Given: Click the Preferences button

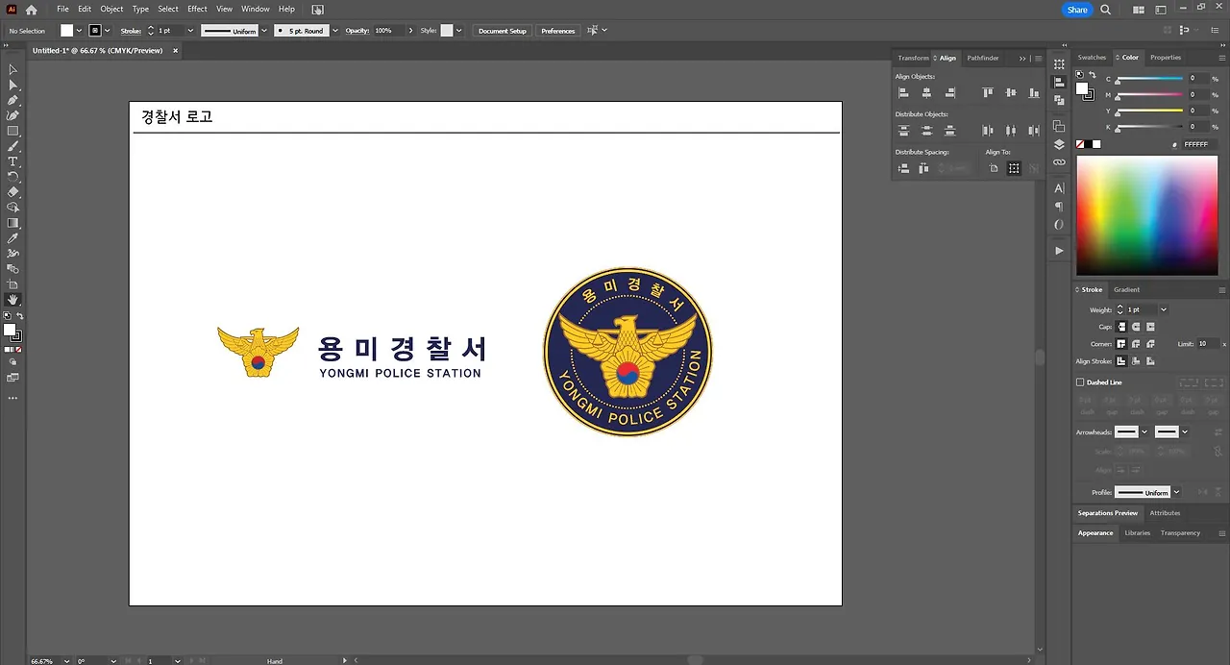Looking at the screenshot, I should [x=557, y=31].
